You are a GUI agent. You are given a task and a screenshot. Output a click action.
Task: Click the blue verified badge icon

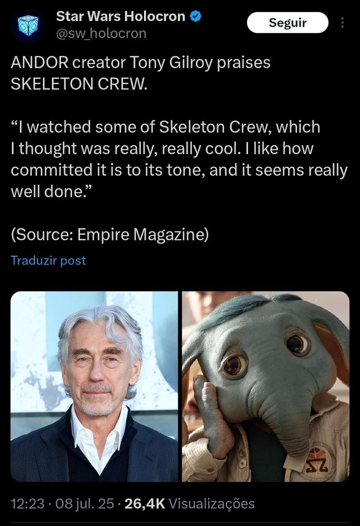point(196,16)
